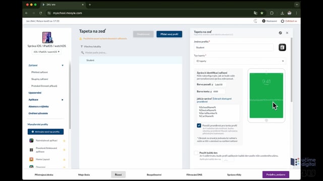Open the browser translate icon
This screenshot has height=181, width=323.
pyautogui.click(x=255, y=13)
